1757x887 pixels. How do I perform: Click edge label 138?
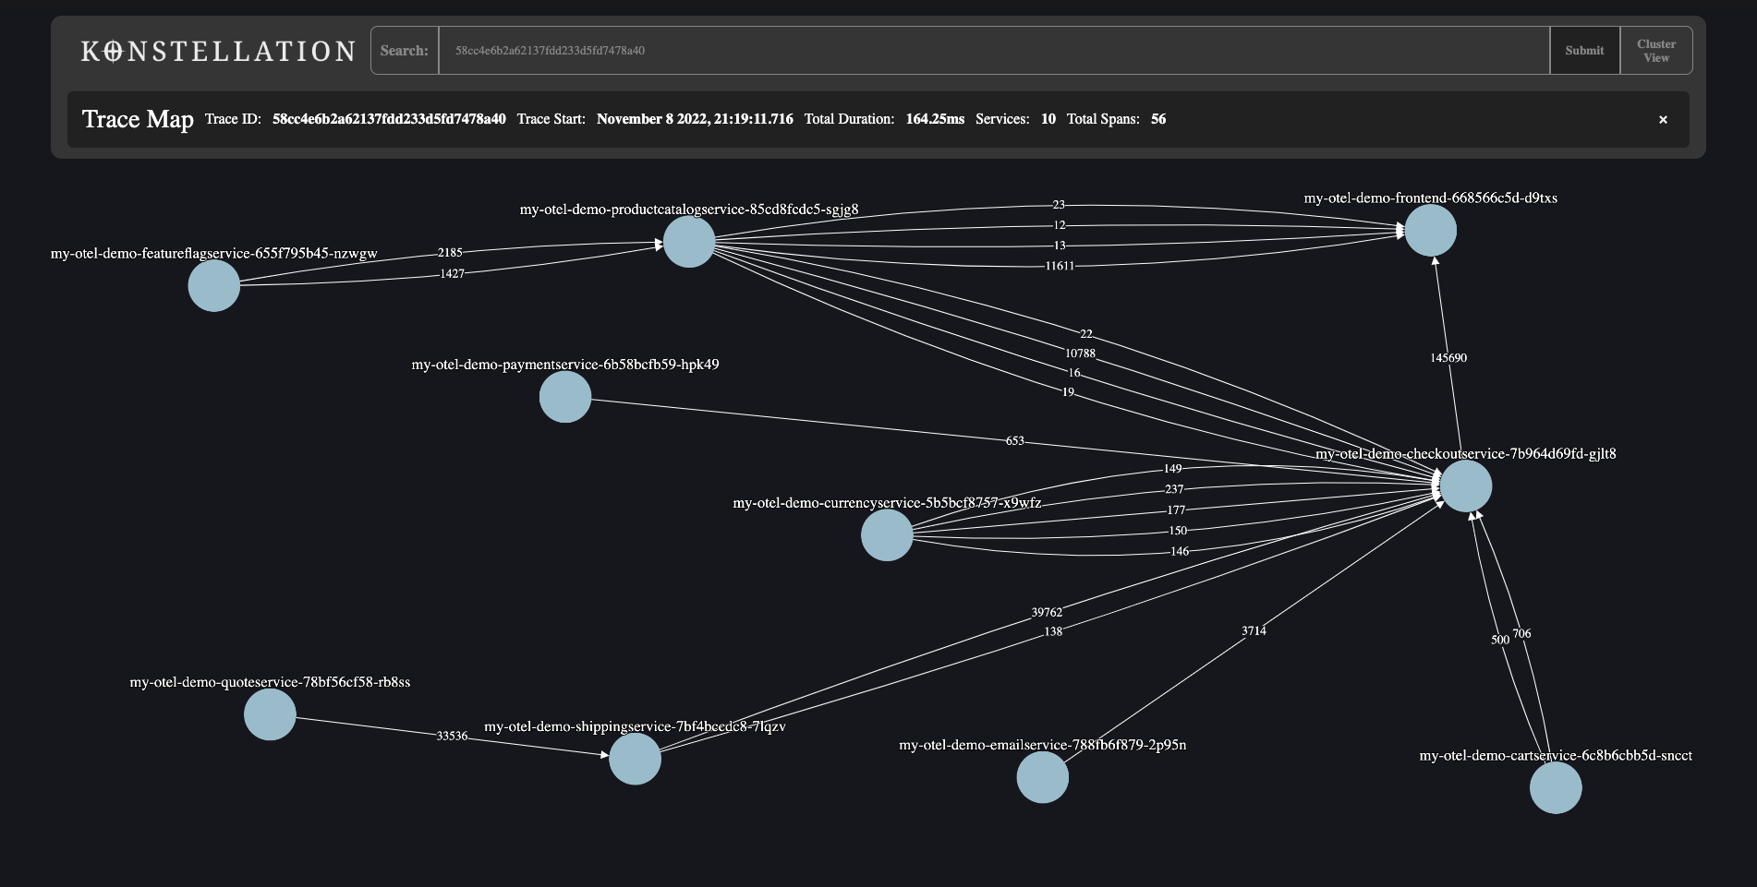[1053, 632]
